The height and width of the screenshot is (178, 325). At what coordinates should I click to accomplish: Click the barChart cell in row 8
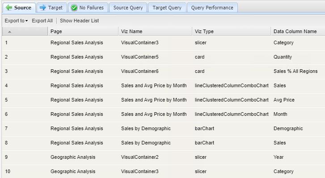pyautogui.click(x=204, y=143)
